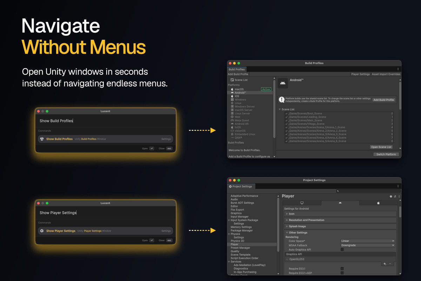Click Settings on the Show Build Profiles command row
This screenshot has height=281, width=421.
coord(166,139)
